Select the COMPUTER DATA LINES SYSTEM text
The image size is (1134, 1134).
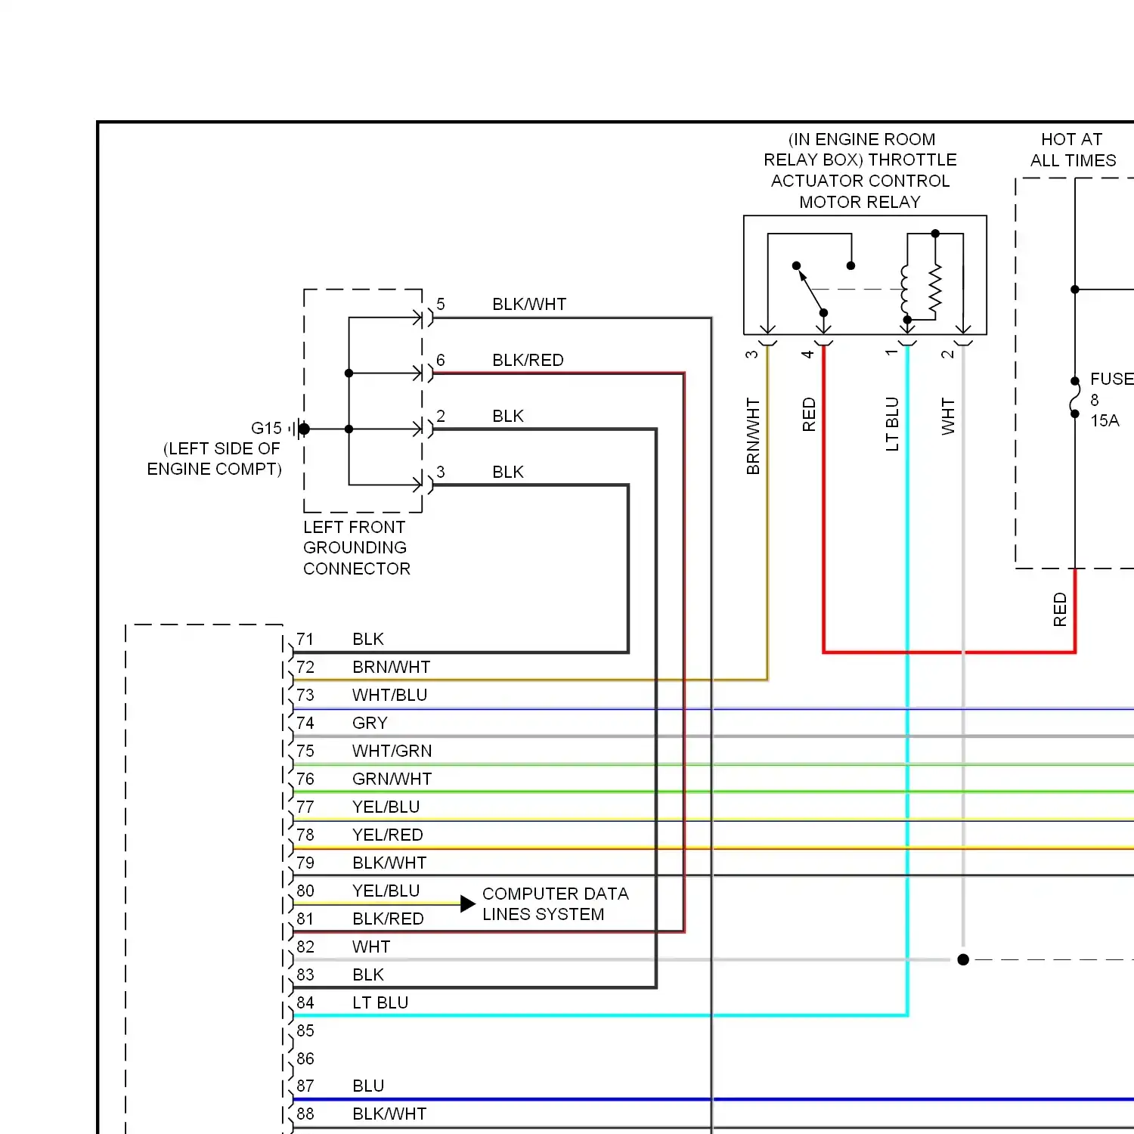(x=556, y=904)
